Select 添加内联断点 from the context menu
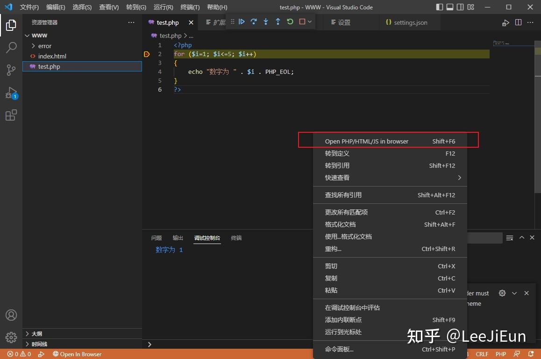Viewport: 541px width, 359px height. tap(342, 320)
